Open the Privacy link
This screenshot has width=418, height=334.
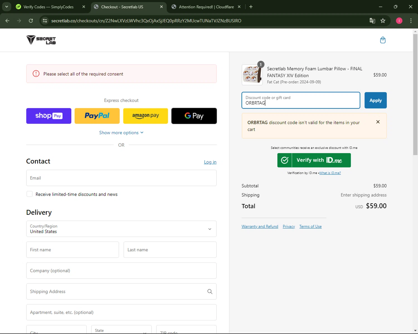pos(289,227)
